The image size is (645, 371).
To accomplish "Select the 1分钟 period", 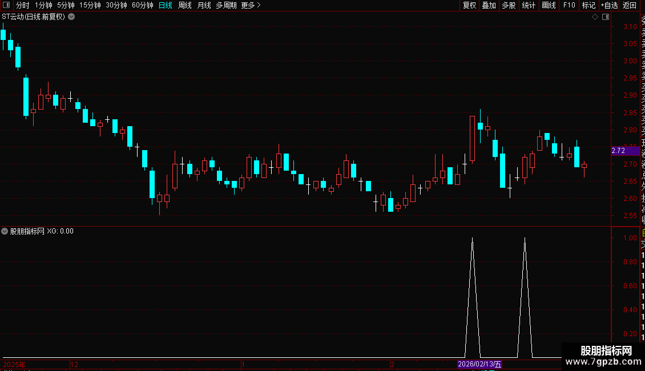I will tap(43, 5).
